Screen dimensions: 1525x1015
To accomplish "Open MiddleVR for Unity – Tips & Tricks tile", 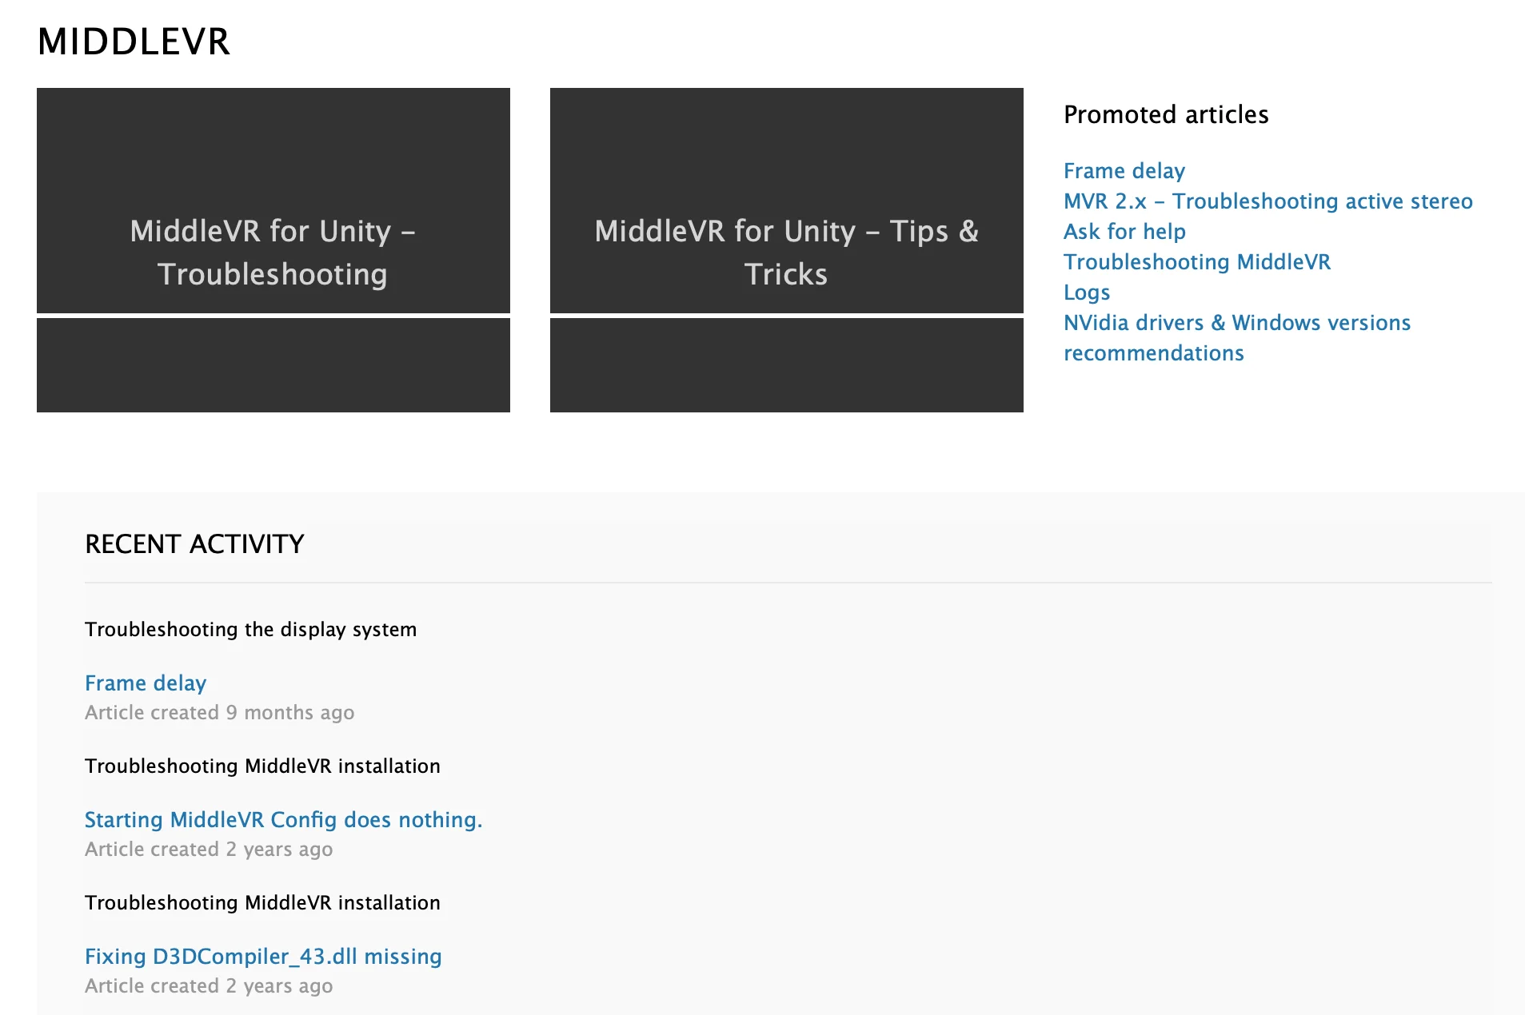I will 787,201.
